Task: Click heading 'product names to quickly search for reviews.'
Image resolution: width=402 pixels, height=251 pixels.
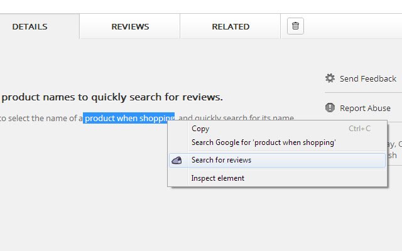Action: (x=112, y=97)
